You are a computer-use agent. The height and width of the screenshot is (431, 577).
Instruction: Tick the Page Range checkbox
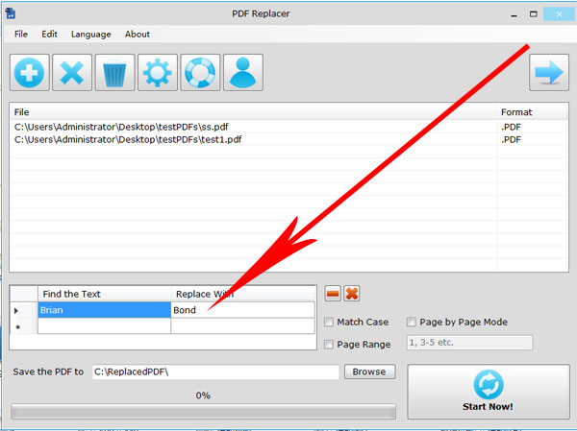coord(329,345)
